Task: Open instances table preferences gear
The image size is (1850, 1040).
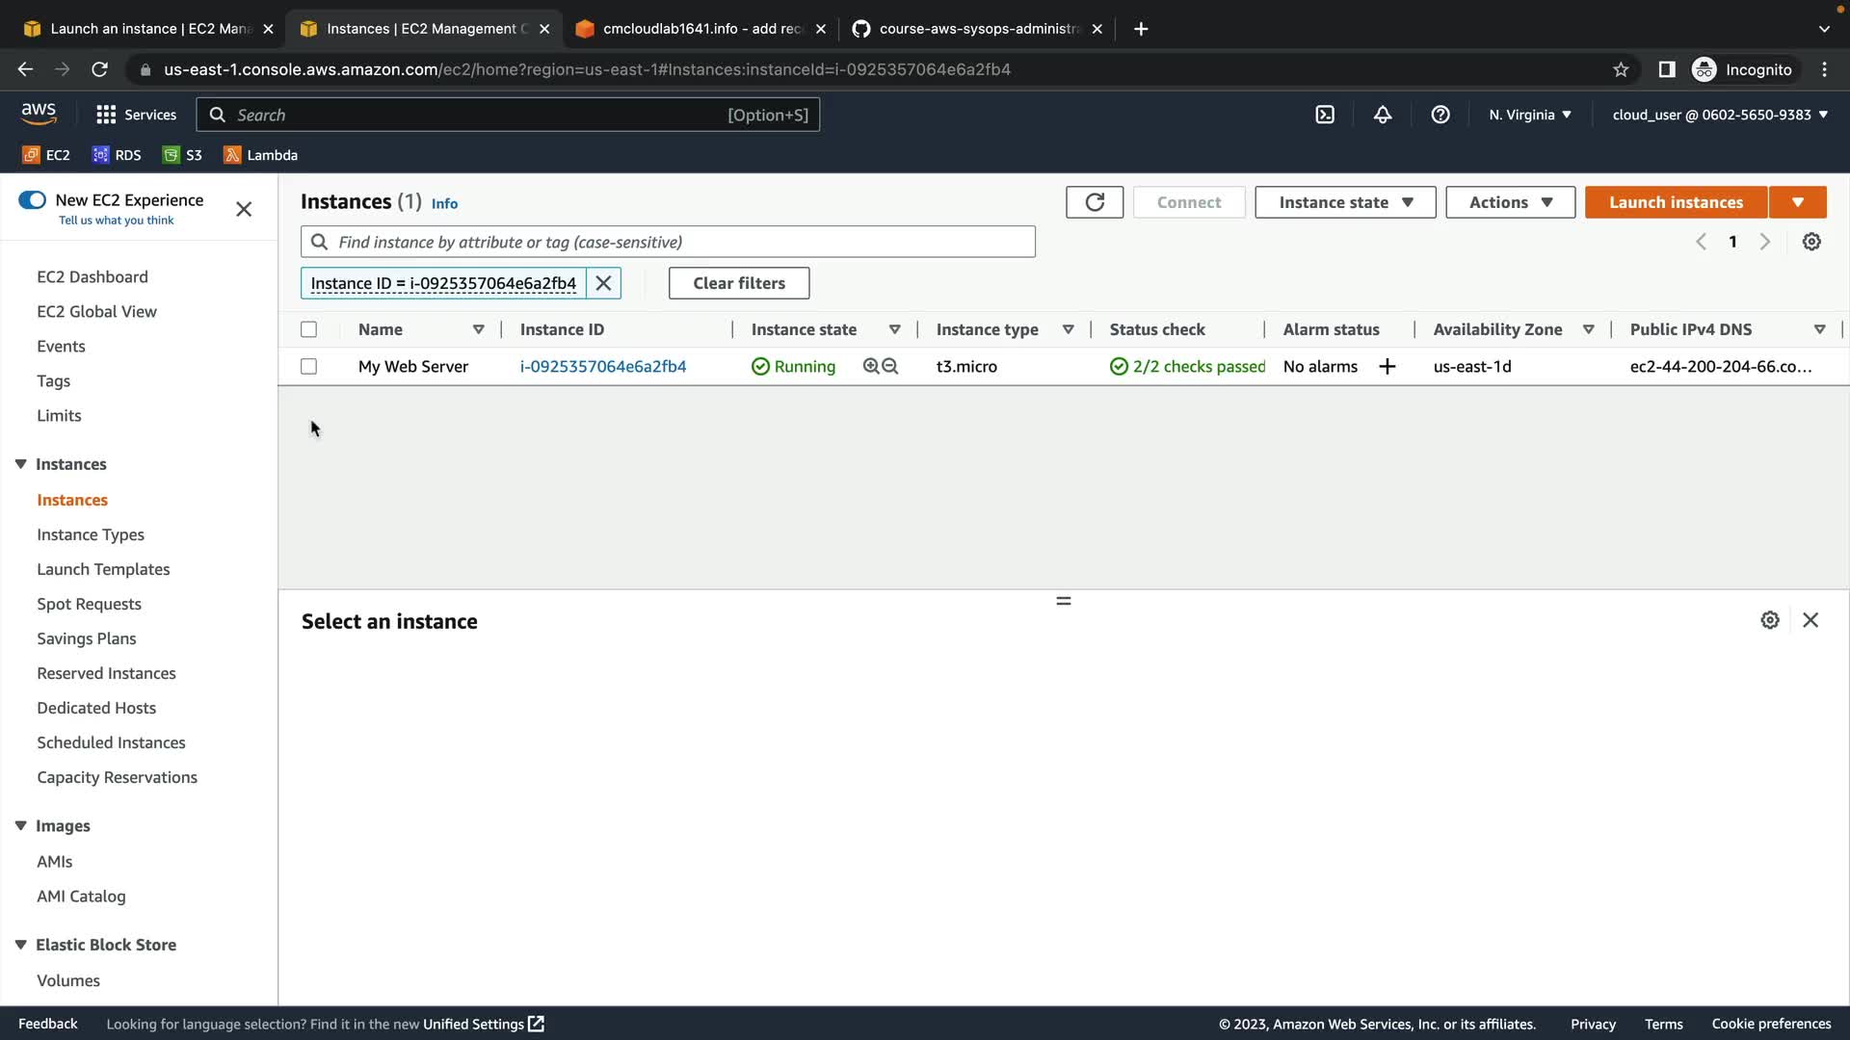Action: (1811, 242)
